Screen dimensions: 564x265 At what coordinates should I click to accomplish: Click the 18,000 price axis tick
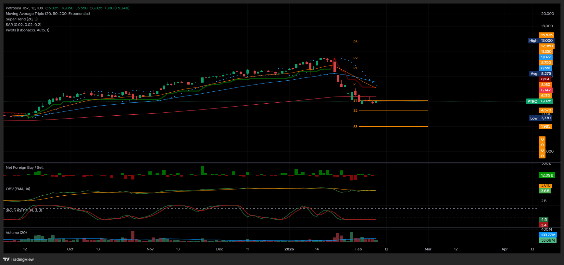(x=547, y=26)
